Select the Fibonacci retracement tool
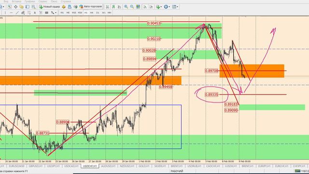The height and width of the screenshot is (174, 309). click(29, 13)
